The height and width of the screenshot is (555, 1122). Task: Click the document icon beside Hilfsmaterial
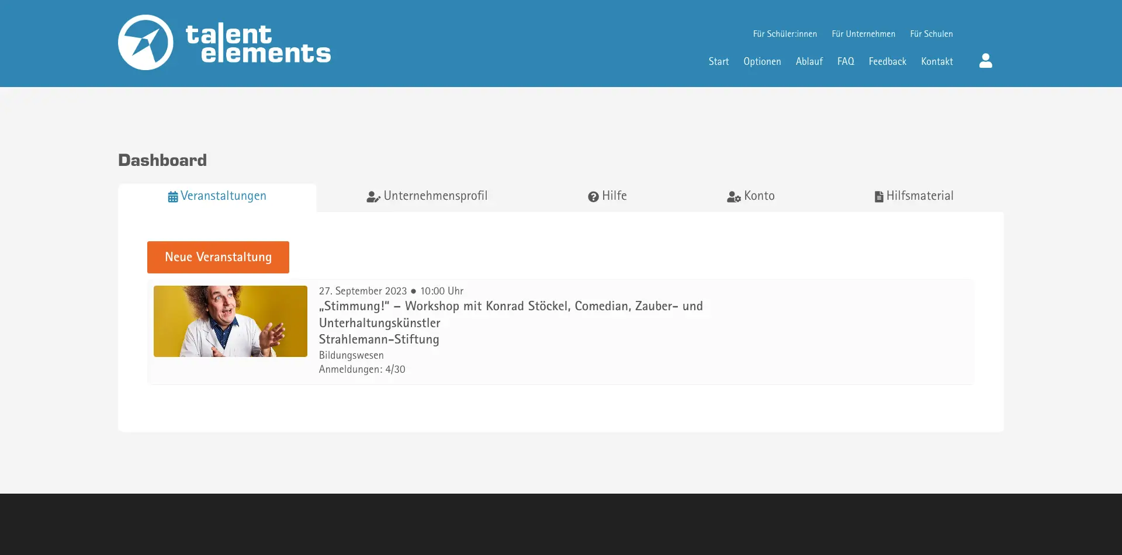(878, 197)
